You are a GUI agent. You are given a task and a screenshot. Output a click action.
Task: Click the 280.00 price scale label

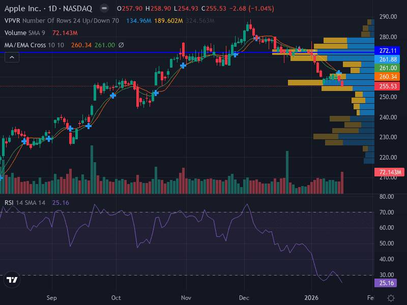point(388,37)
